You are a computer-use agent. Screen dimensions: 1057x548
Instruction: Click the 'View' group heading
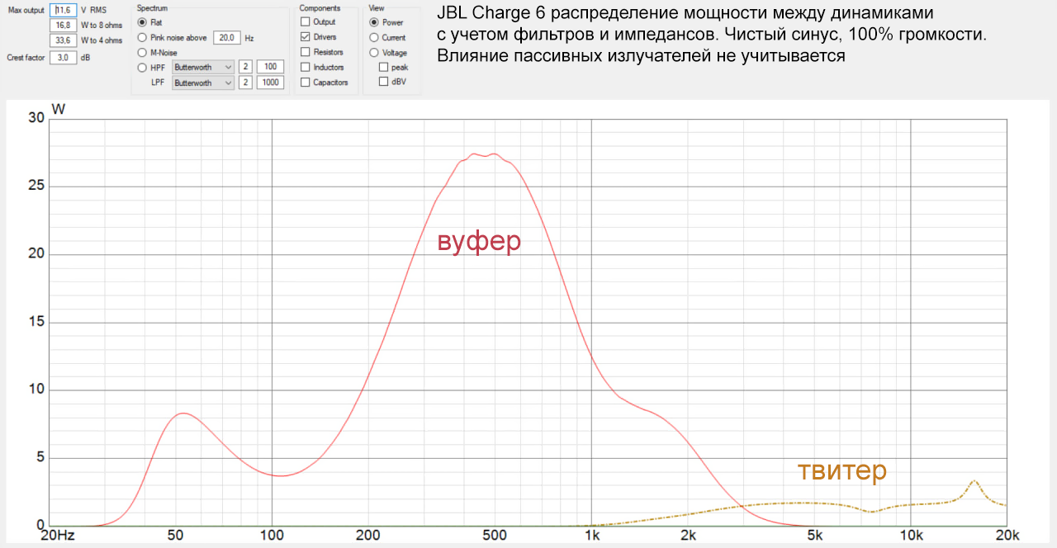376,7
